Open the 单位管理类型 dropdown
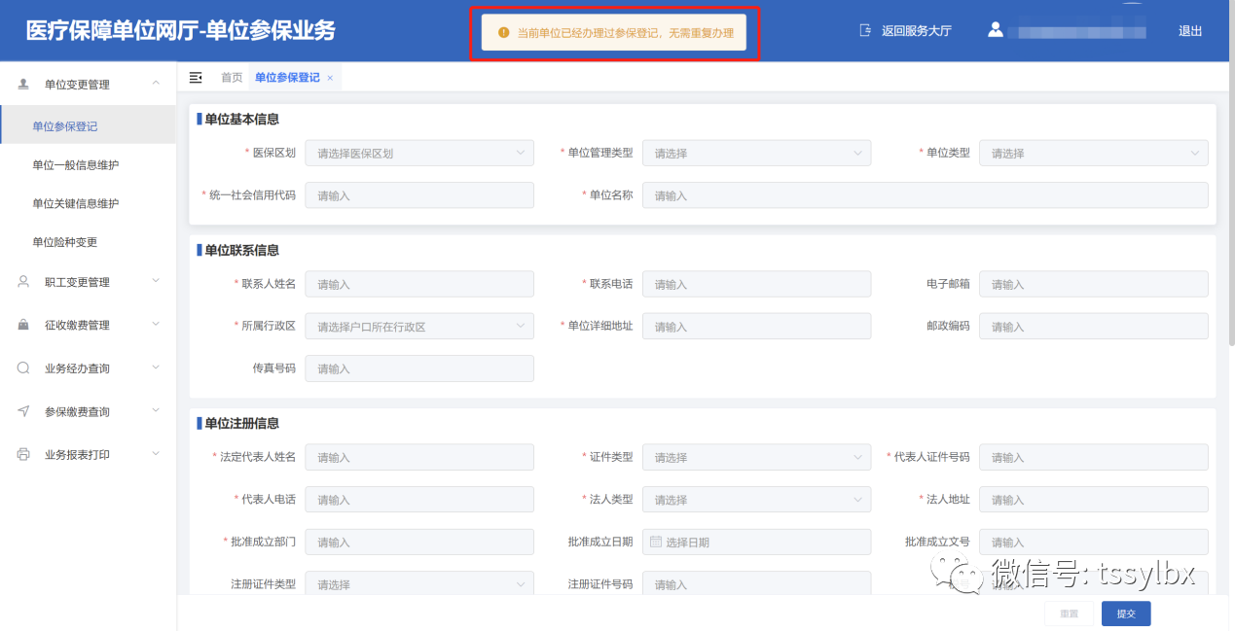The height and width of the screenshot is (631, 1235). pyautogui.click(x=756, y=153)
